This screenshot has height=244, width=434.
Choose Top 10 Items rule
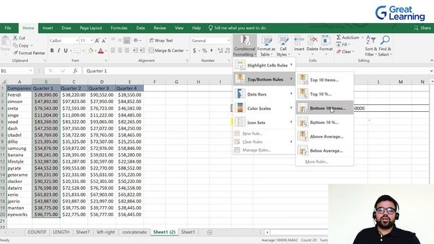click(324, 80)
